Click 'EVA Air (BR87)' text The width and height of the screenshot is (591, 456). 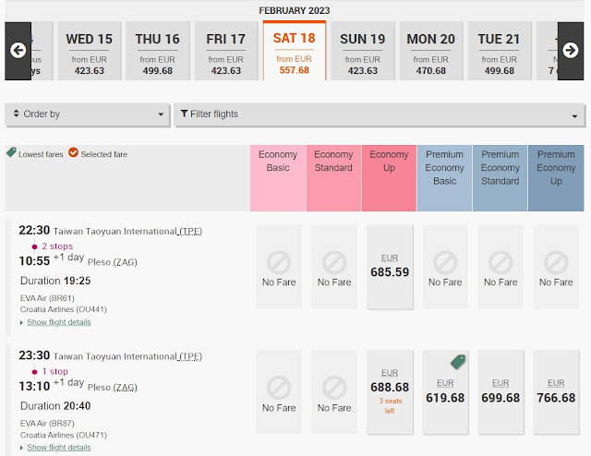coord(47,423)
